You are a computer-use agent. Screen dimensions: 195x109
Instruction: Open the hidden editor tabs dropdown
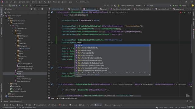(x=187, y=9)
